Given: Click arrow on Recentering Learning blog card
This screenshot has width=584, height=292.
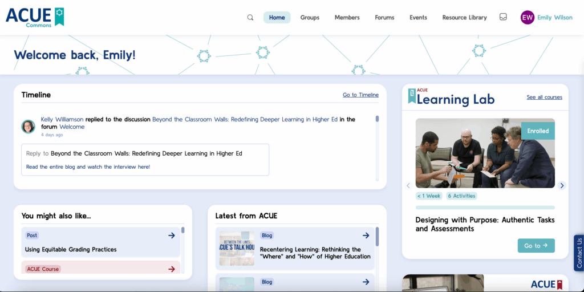Looking at the screenshot, I should pyautogui.click(x=366, y=236).
